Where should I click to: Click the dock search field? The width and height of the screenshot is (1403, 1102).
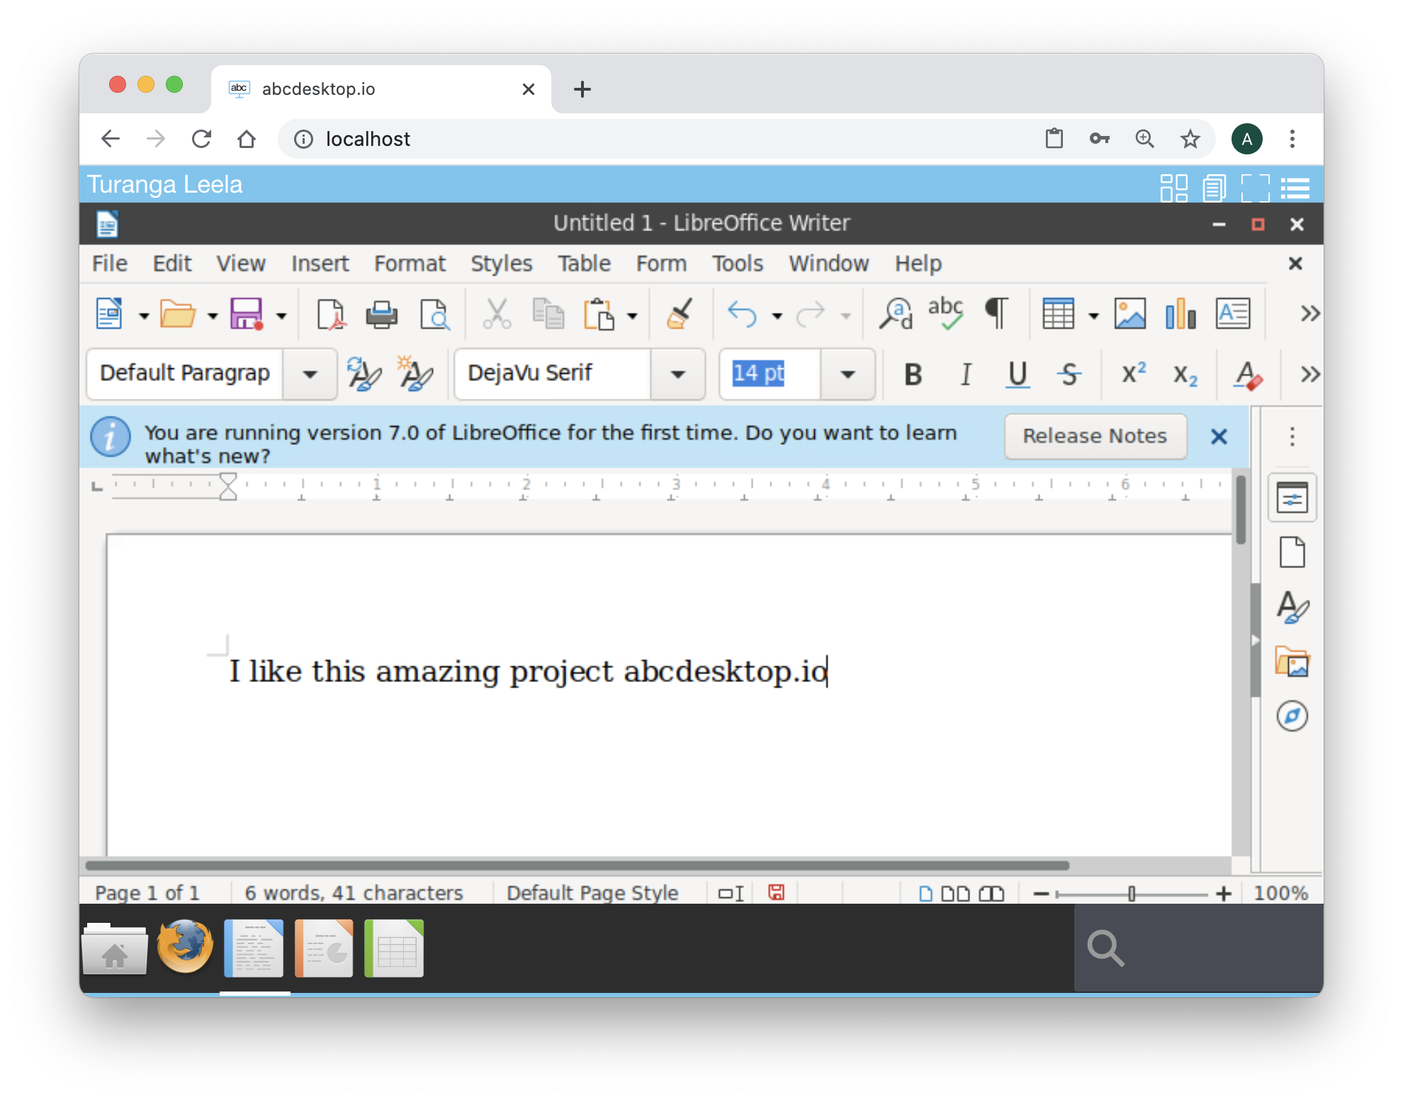tap(1198, 948)
